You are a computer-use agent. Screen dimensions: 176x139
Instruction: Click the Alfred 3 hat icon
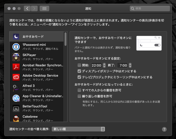pyautogui.click(x=16, y=88)
